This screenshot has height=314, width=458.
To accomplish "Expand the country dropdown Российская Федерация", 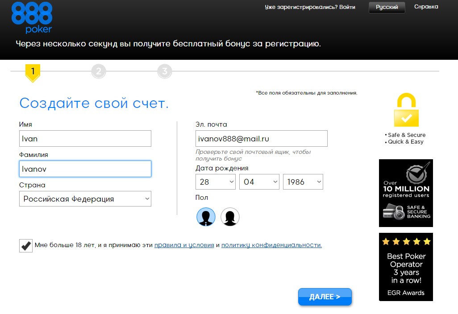I will pyautogui.click(x=85, y=199).
